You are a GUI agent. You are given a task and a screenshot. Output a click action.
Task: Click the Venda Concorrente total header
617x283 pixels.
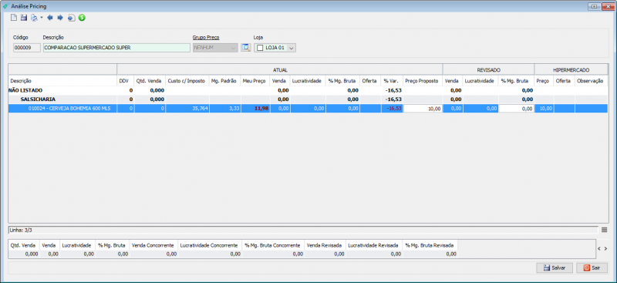click(x=153, y=245)
